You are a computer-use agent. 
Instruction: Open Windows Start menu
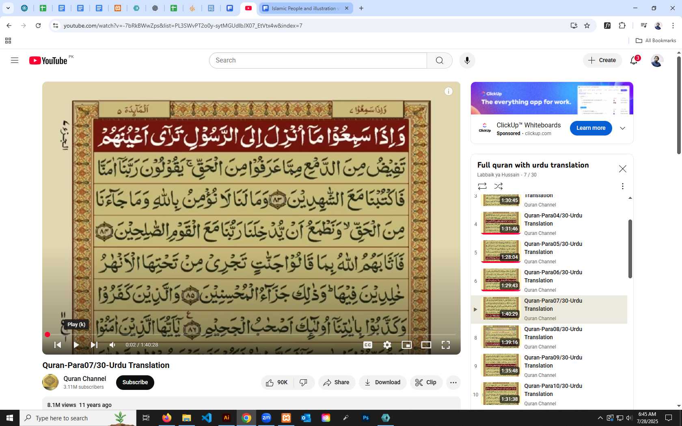(x=10, y=418)
